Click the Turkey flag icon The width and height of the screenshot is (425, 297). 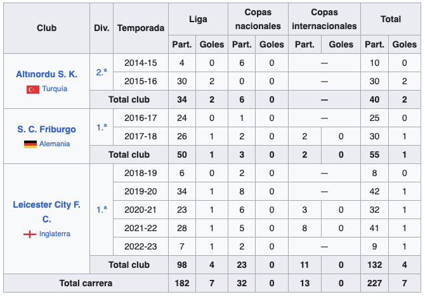point(32,89)
